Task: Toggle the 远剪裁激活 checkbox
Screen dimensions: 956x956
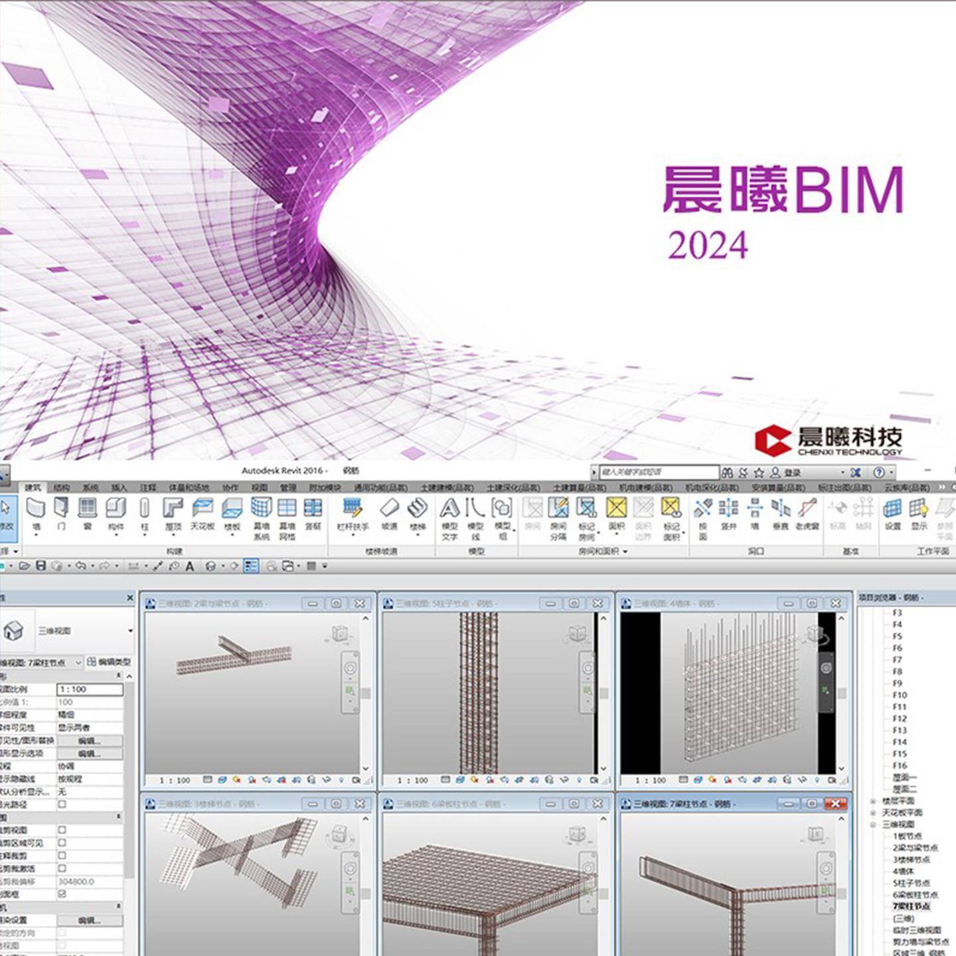Action: click(x=62, y=868)
